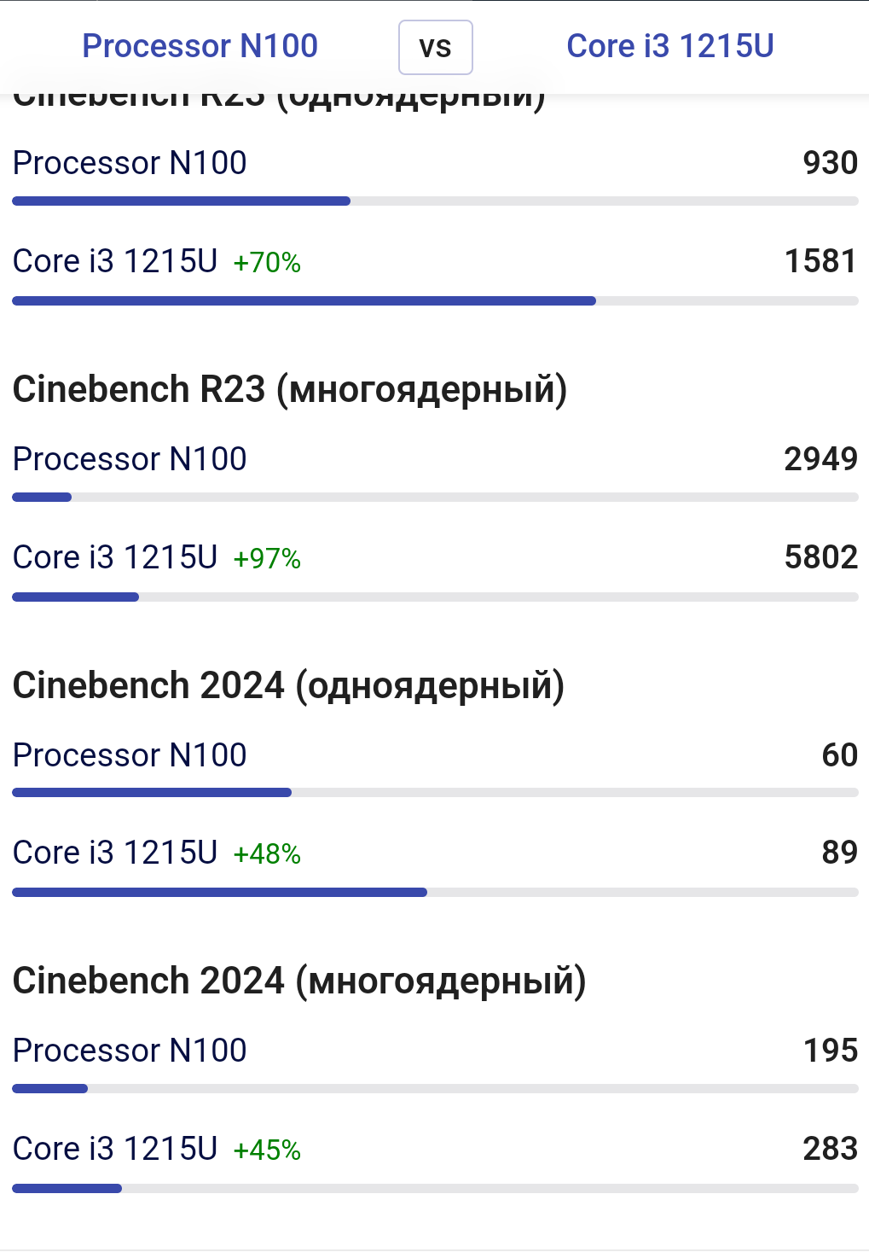Open the Core i3 1215U header link
Screen dimensions: 869x1258
coord(670,46)
